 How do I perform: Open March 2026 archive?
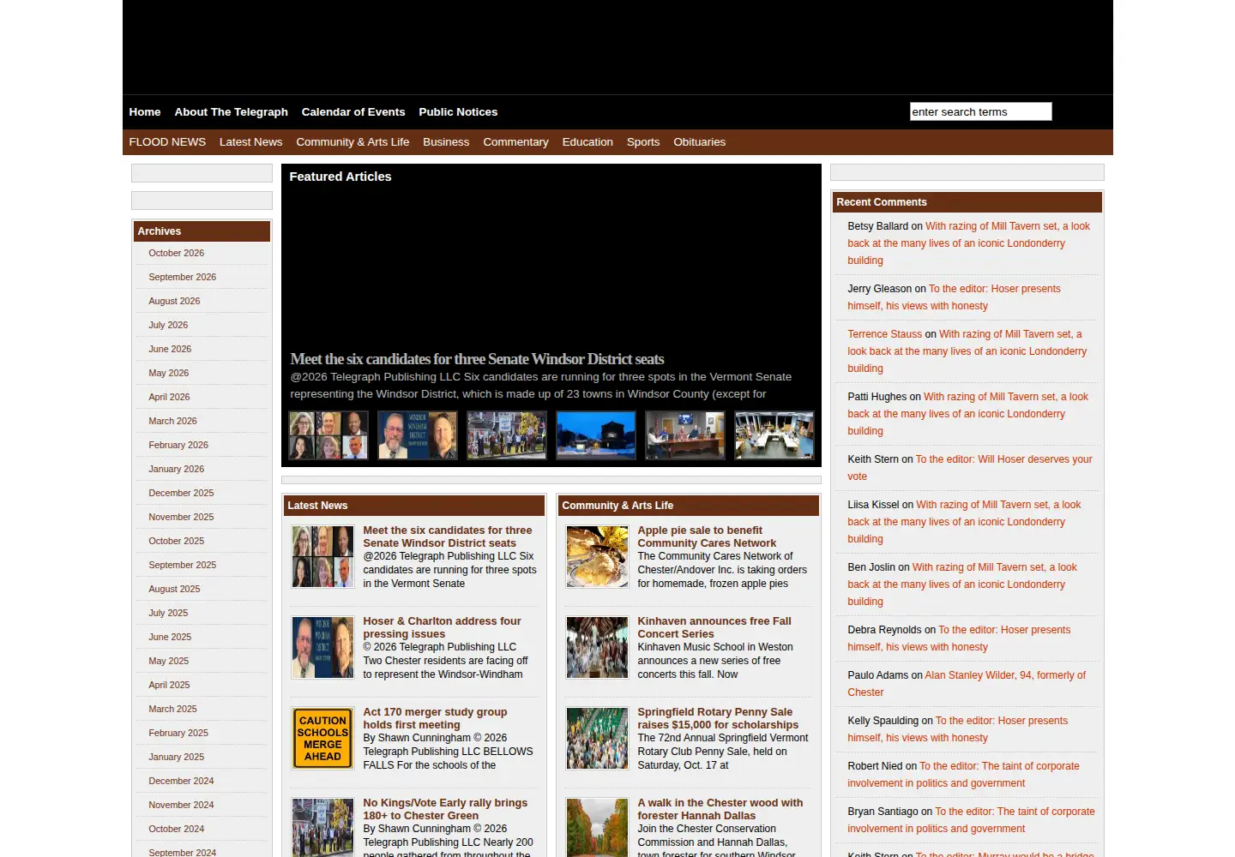tap(172, 421)
